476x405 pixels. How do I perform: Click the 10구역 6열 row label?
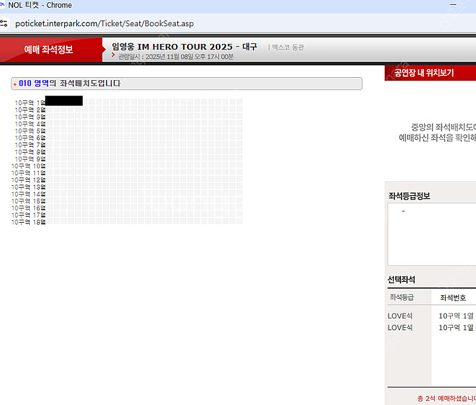(30, 138)
